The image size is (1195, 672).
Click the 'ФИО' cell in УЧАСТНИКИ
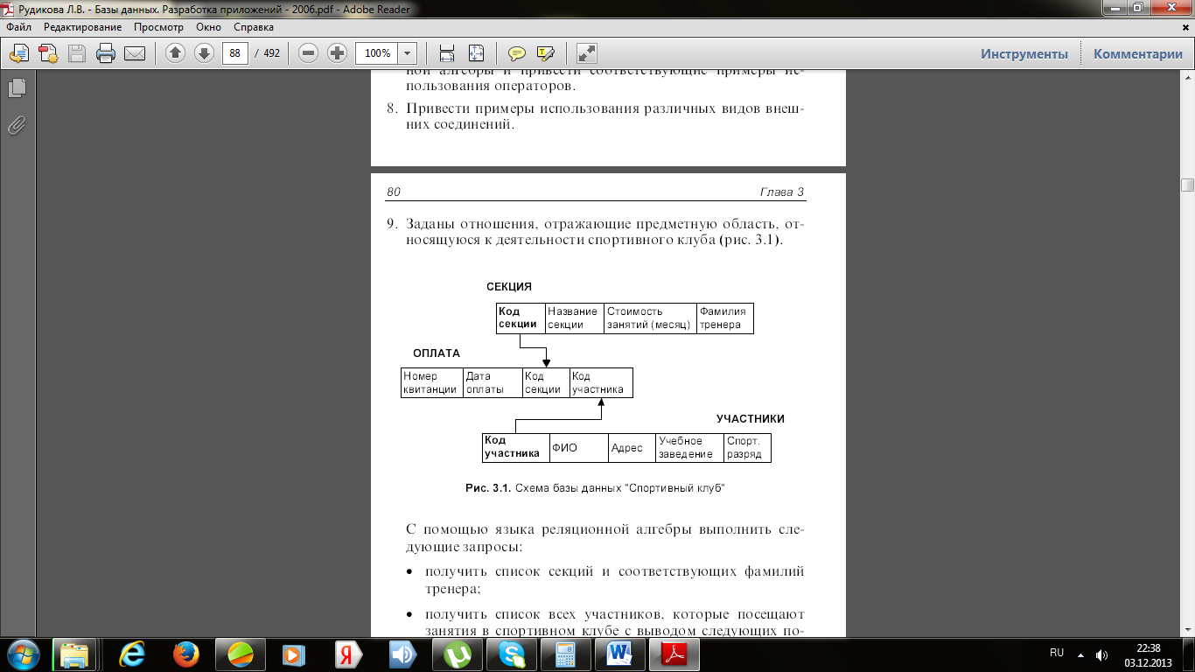pyautogui.click(x=577, y=447)
